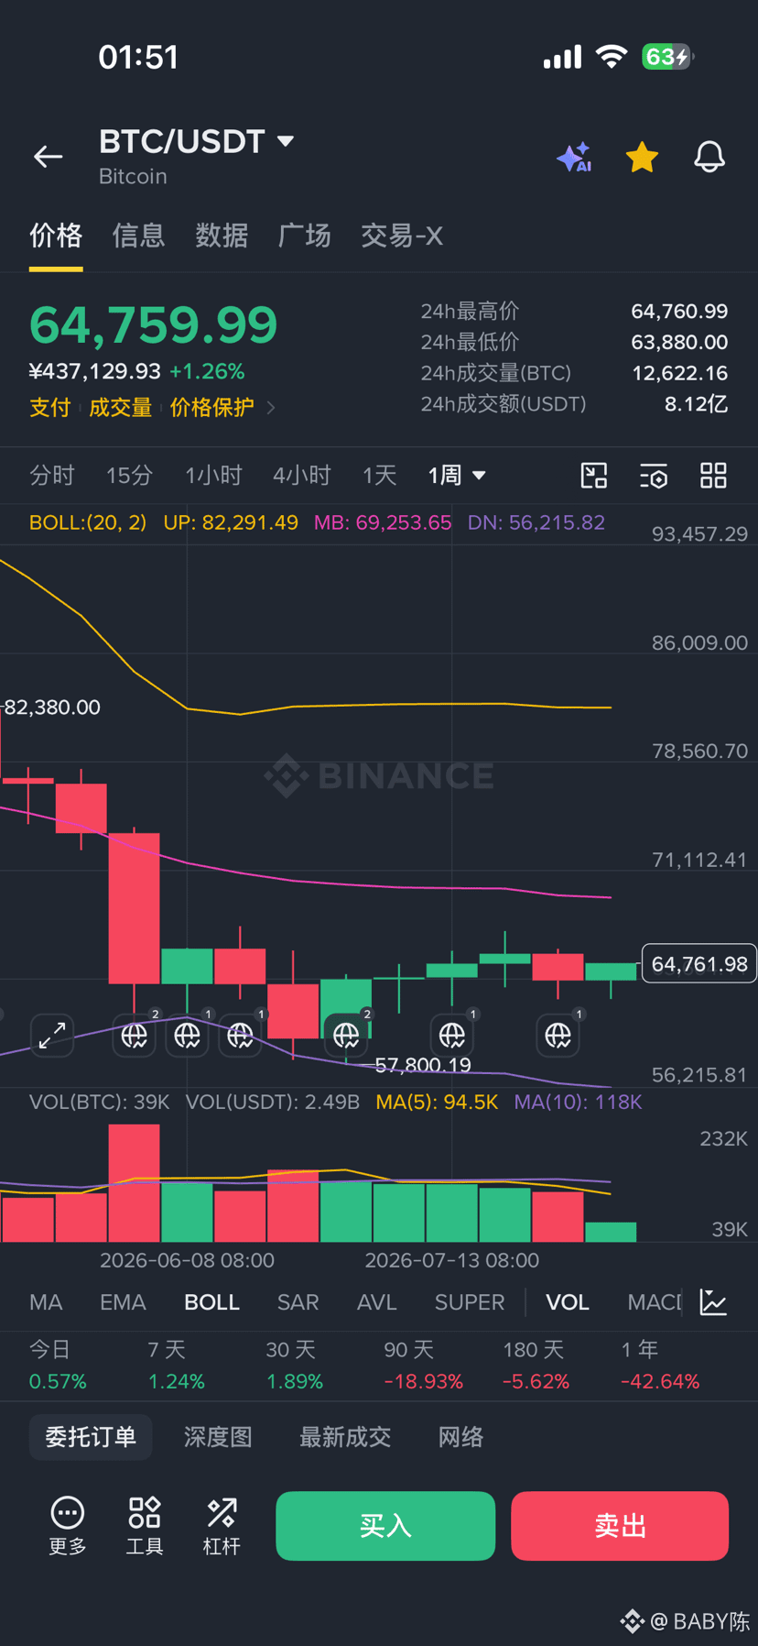View 180 天 -5.62% performance
This screenshot has height=1646, width=758.
[x=536, y=1365]
